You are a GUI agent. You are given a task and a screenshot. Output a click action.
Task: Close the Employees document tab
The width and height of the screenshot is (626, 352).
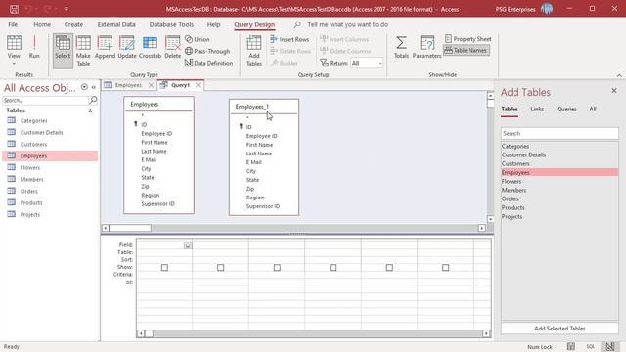[151, 85]
